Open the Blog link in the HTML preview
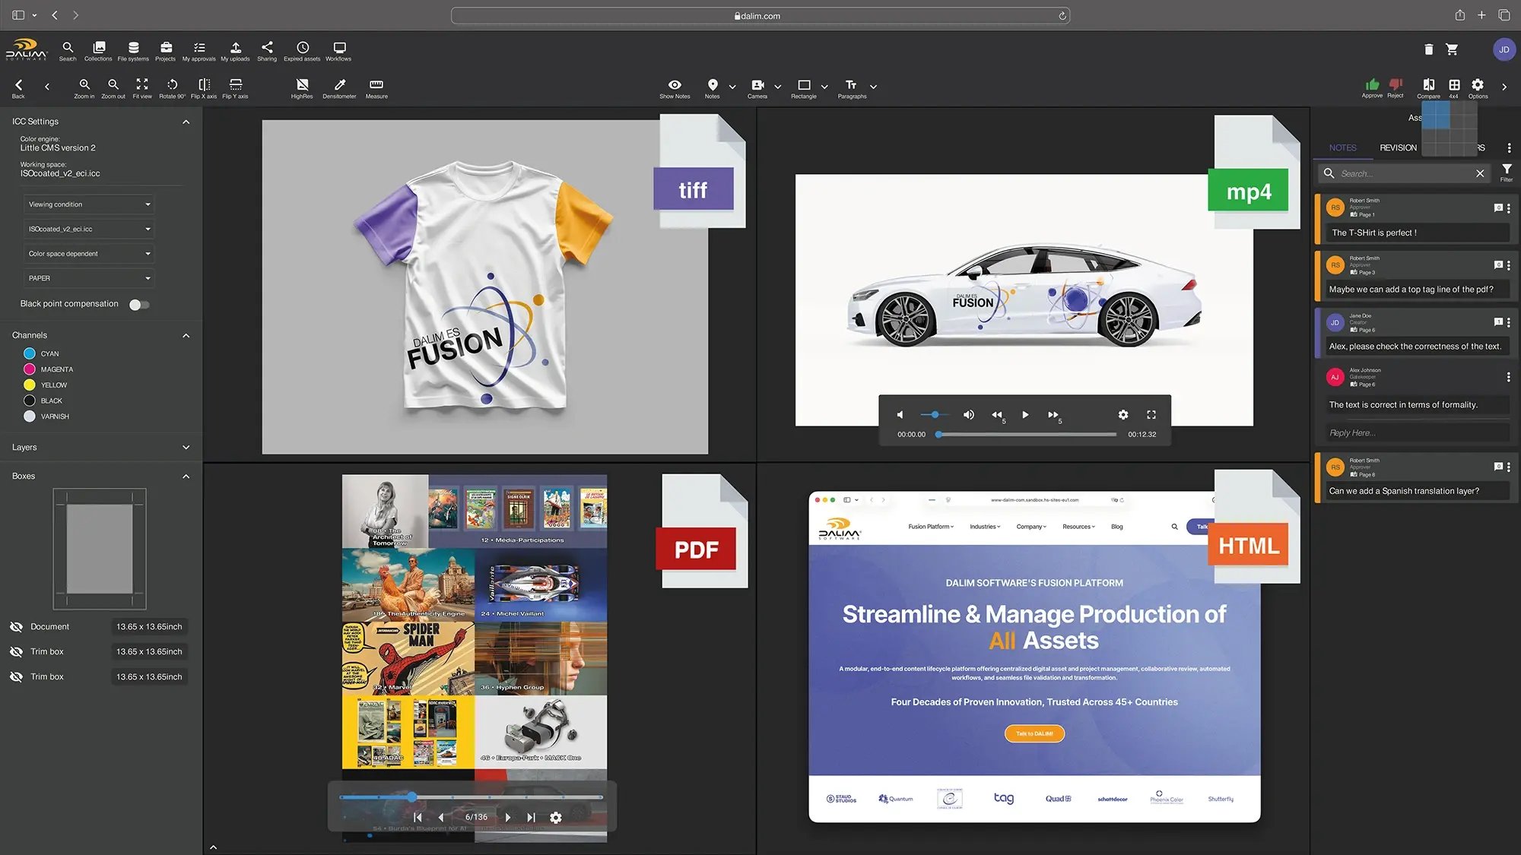Image resolution: width=1521 pixels, height=855 pixels. (x=1116, y=527)
